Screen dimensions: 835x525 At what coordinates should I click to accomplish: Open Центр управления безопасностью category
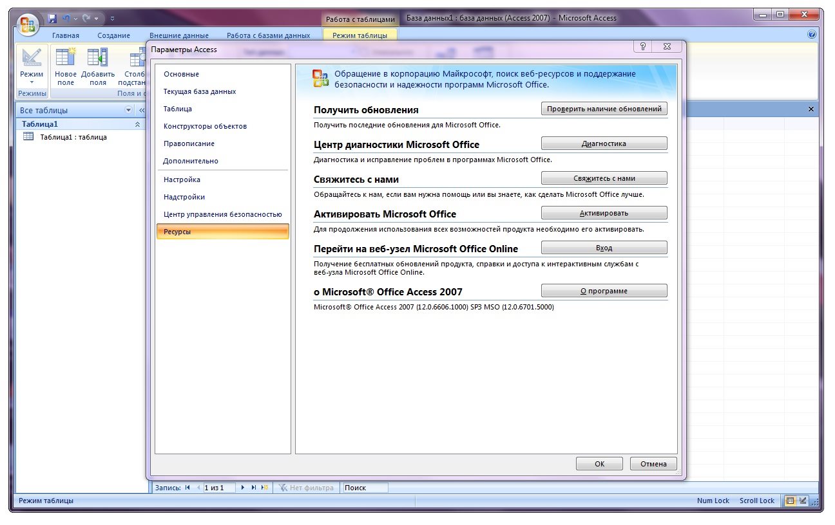click(x=222, y=214)
